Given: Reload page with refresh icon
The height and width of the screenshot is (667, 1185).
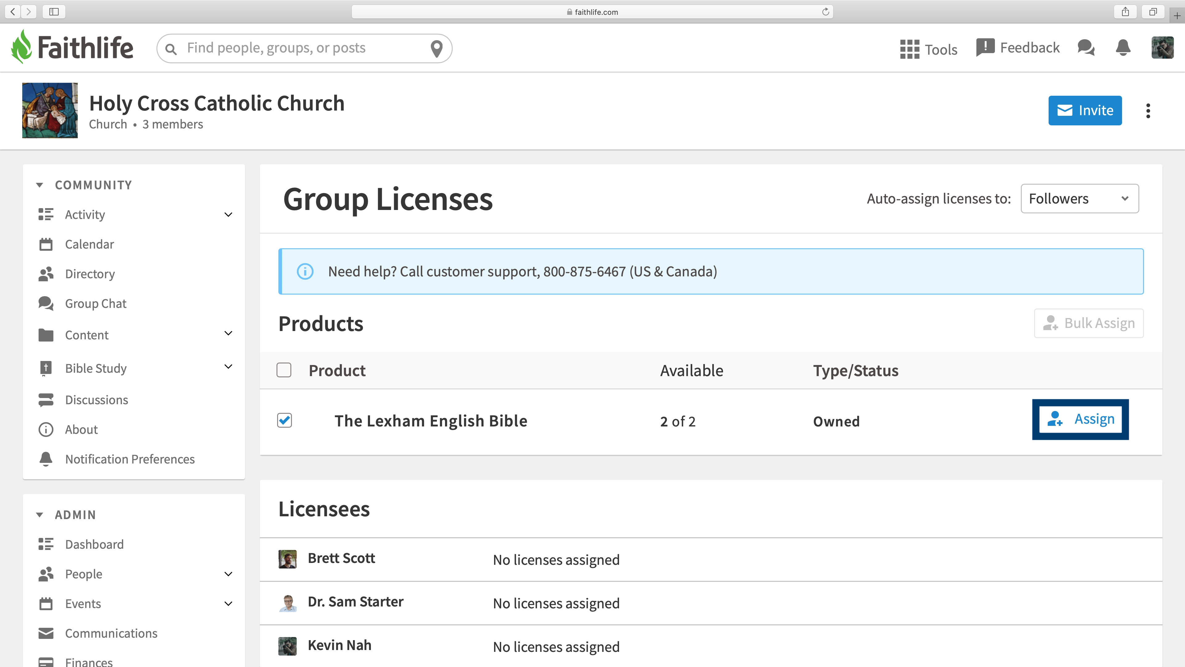Looking at the screenshot, I should tap(825, 11).
